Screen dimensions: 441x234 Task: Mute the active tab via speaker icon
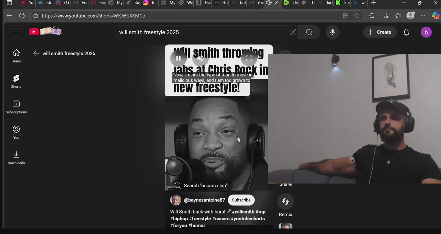[x=269, y=3]
